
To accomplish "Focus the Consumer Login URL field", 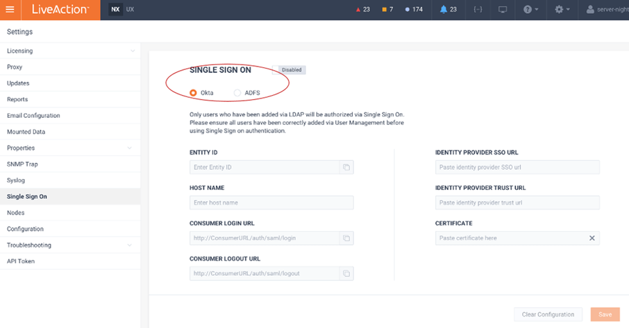I will [x=265, y=239].
